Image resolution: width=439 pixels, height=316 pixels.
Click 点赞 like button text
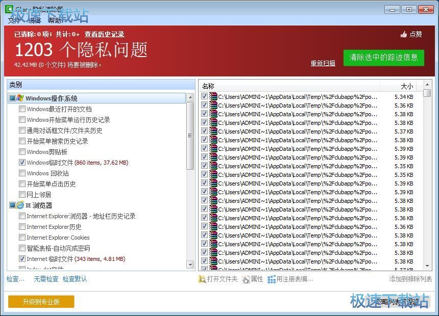pos(416,34)
